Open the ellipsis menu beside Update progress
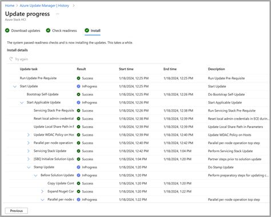This screenshot has width=271, height=217. click(x=58, y=14)
